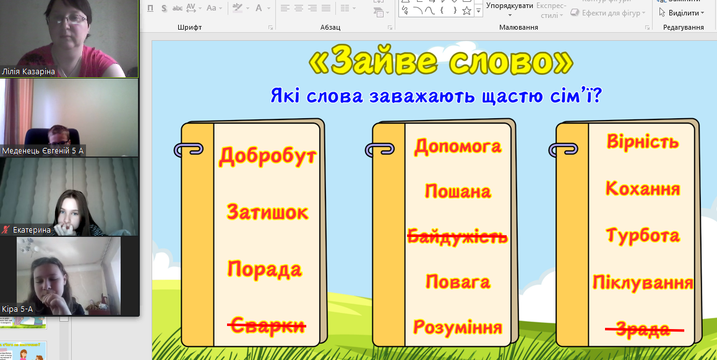
Task: Open the Абзац dialog launcher
Action: point(390,27)
